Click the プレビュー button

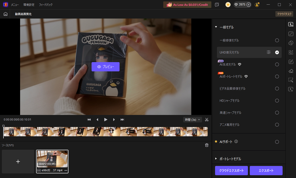105,67
